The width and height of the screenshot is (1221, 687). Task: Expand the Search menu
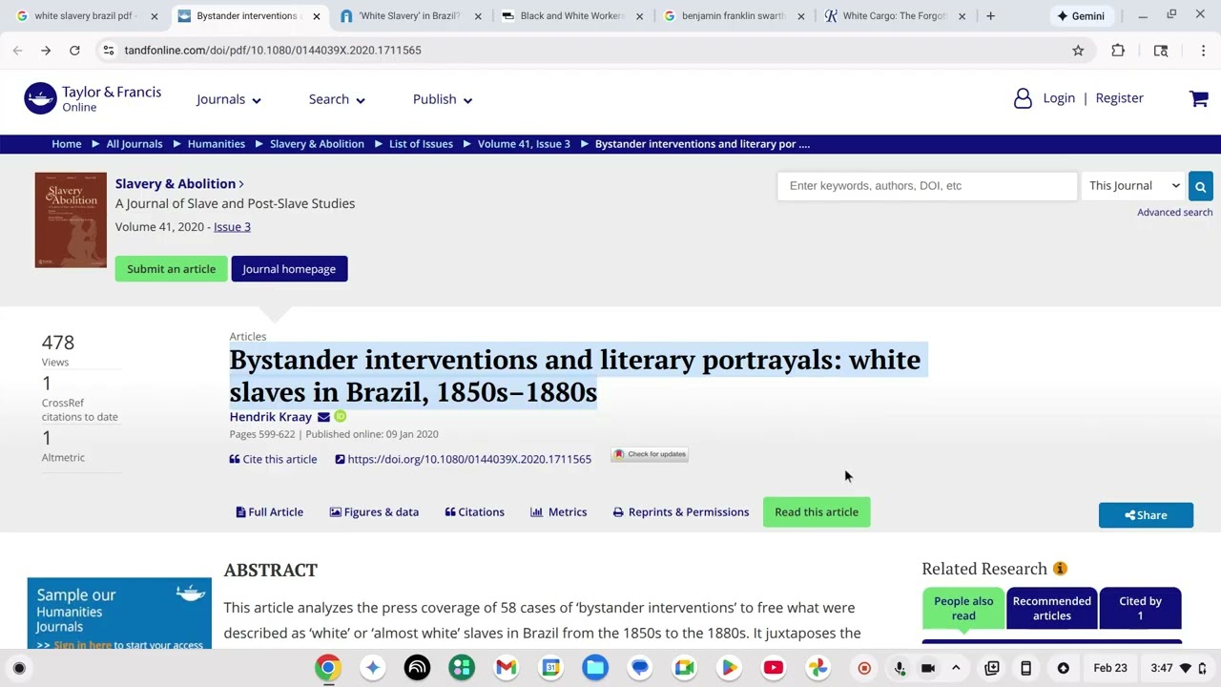(337, 99)
